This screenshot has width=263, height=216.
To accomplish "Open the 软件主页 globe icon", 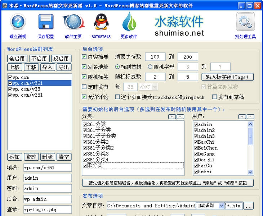I will tap(73, 22).
